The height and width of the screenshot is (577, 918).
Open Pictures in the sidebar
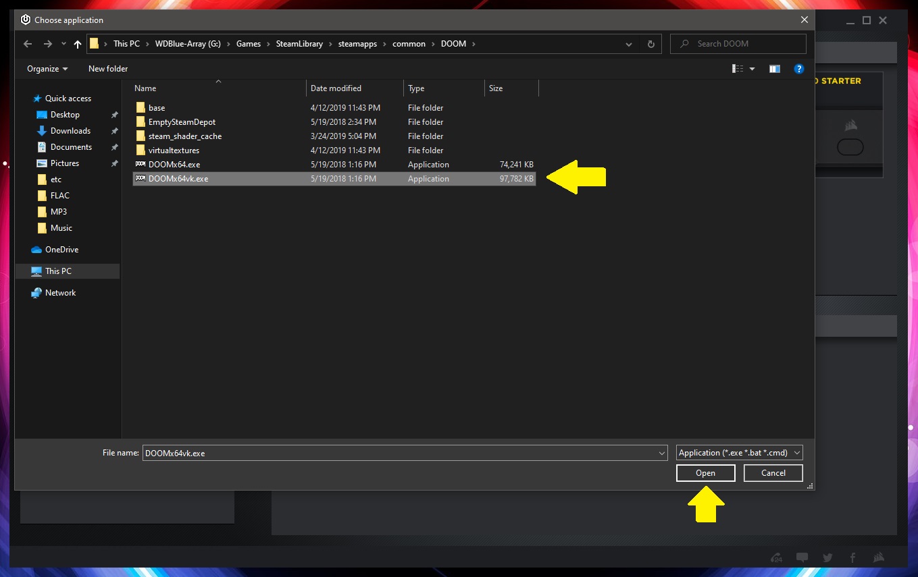66,163
